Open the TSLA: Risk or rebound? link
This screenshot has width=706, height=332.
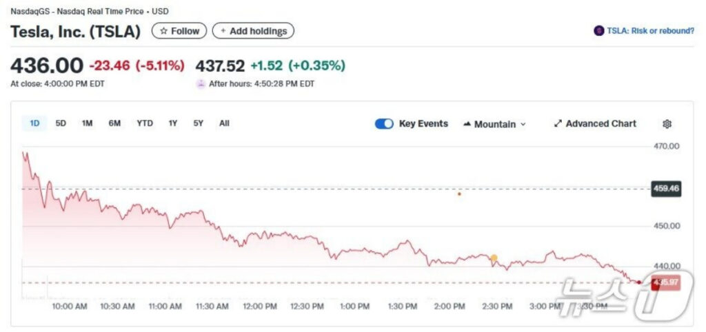coord(650,31)
